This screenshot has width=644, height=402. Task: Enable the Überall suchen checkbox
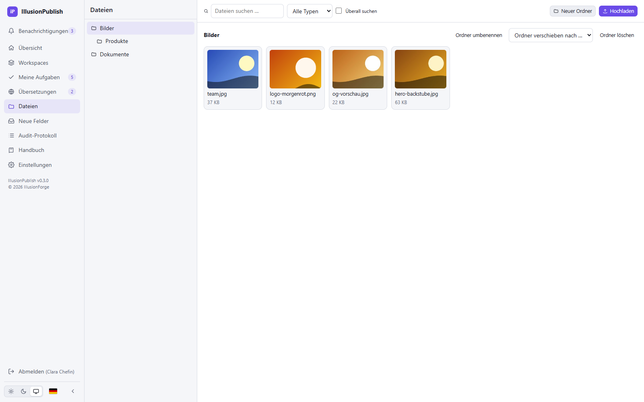tap(339, 11)
